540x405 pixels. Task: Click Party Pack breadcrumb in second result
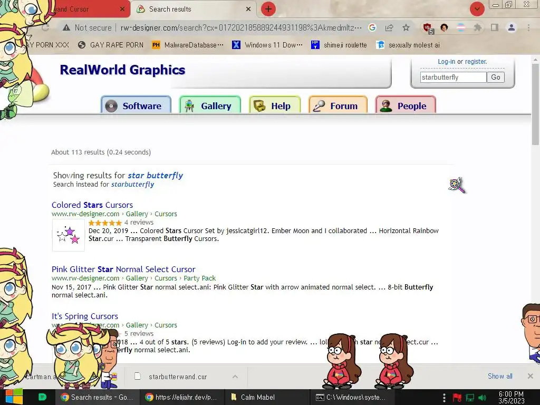pyautogui.click(x=200, y=278)
